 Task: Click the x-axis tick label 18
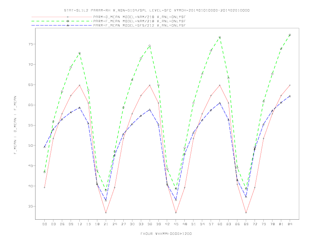click(97, 224)
